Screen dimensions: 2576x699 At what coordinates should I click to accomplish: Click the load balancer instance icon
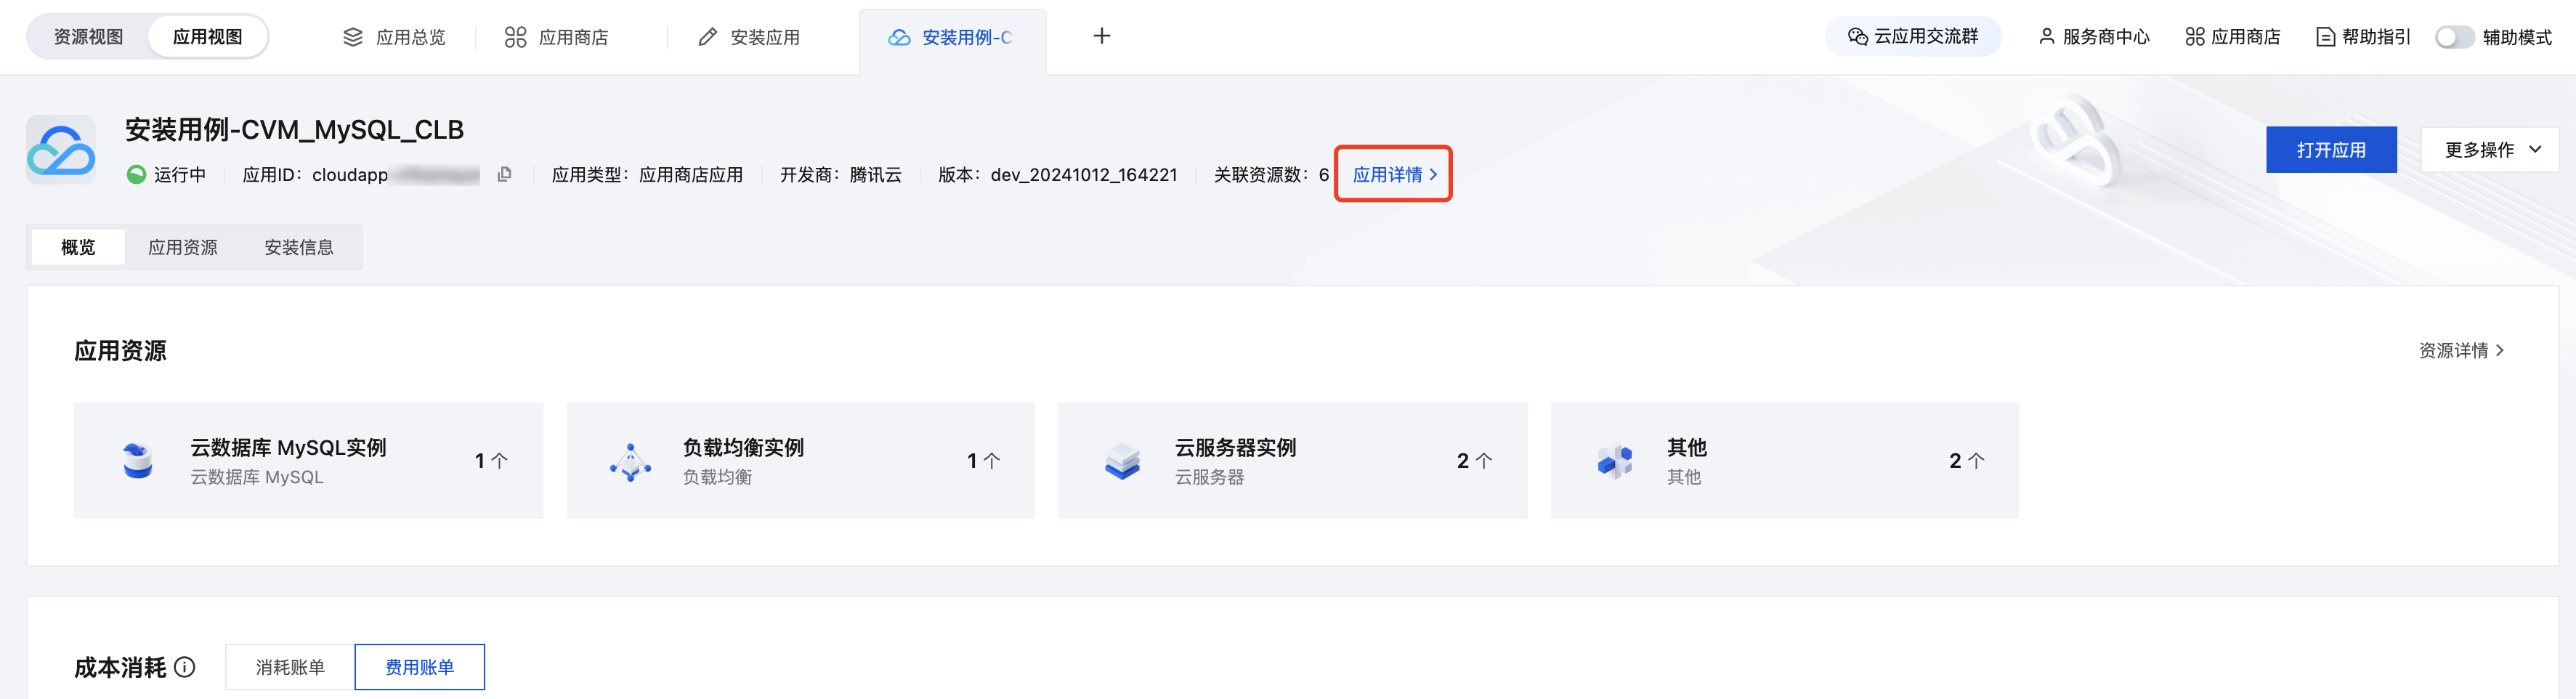(x=630, y=461)
